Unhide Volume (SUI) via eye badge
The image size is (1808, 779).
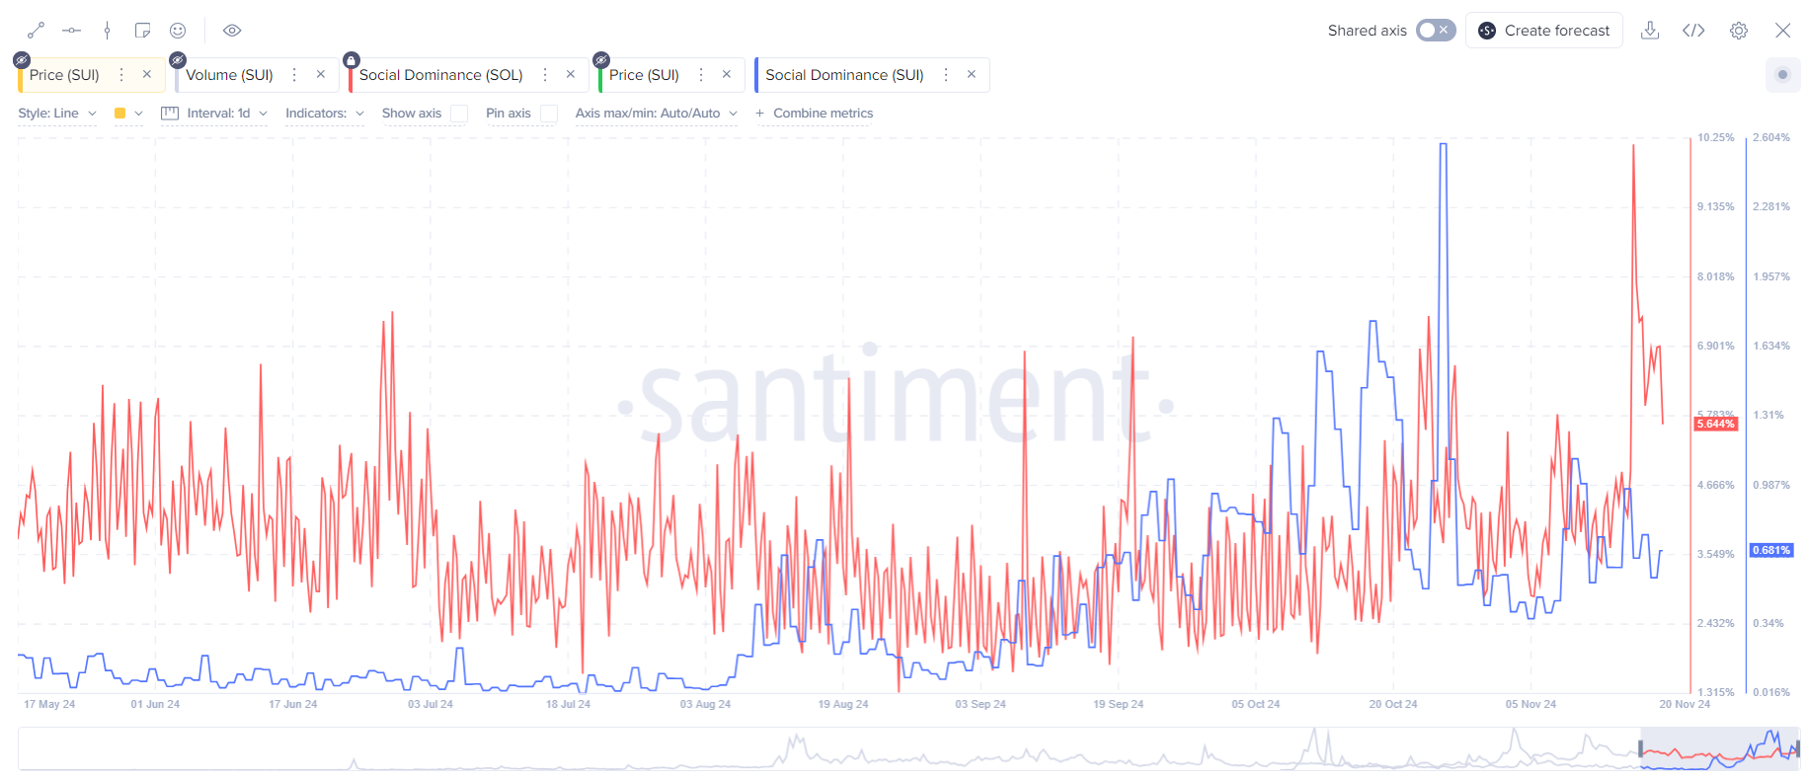[x=178, y=60]
